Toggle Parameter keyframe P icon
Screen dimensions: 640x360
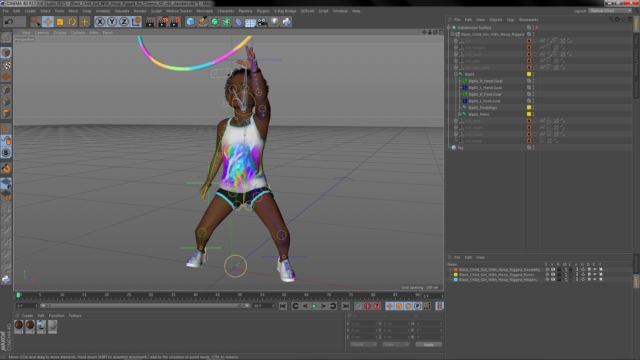pos(418,306)
